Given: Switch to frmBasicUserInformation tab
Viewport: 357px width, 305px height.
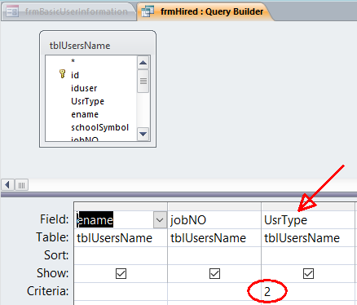Looking at the screenshot, I should click(x=69, y=11).
